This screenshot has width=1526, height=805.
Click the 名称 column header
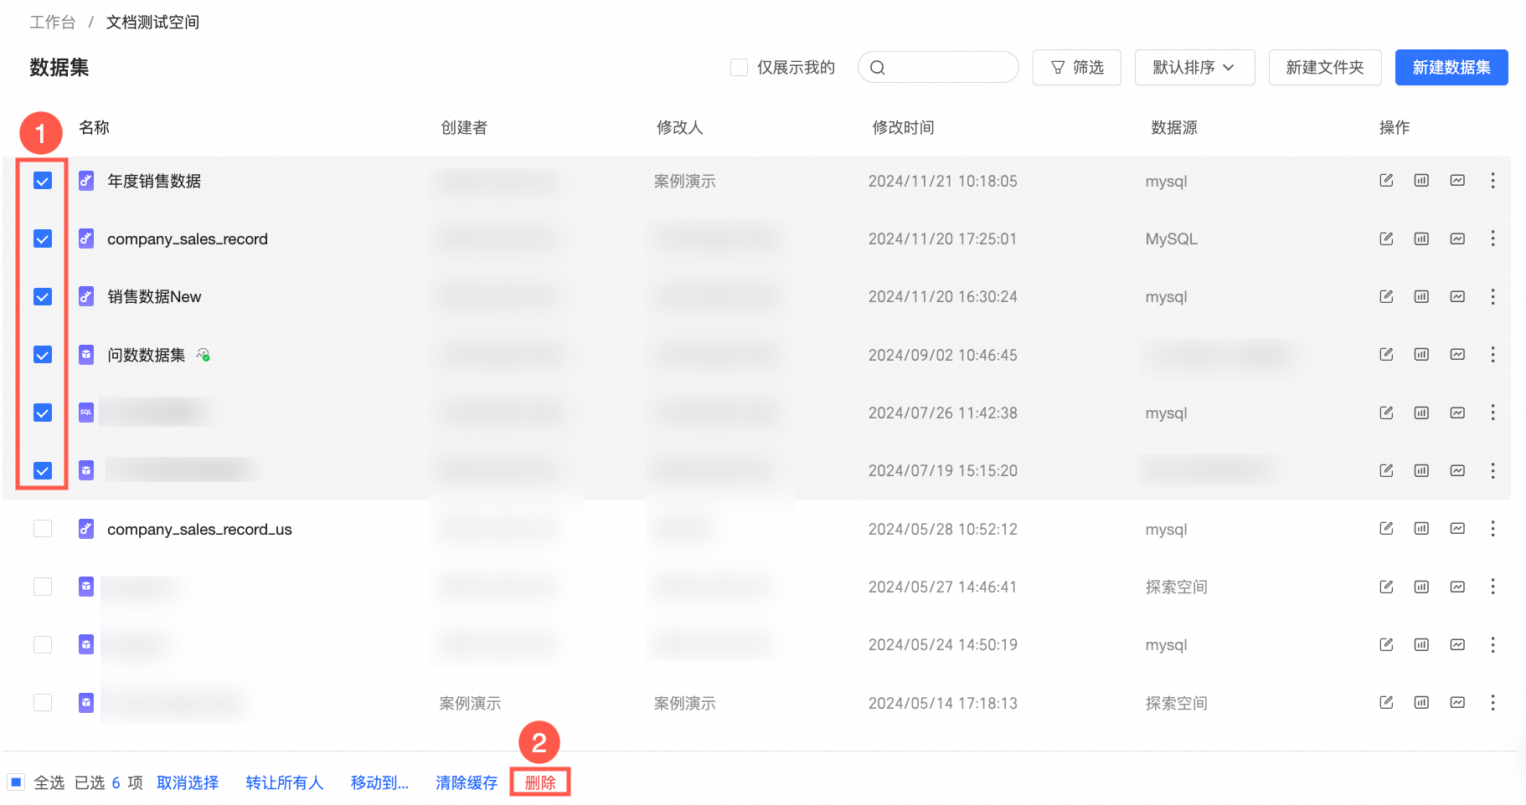[x=94, y=127]
